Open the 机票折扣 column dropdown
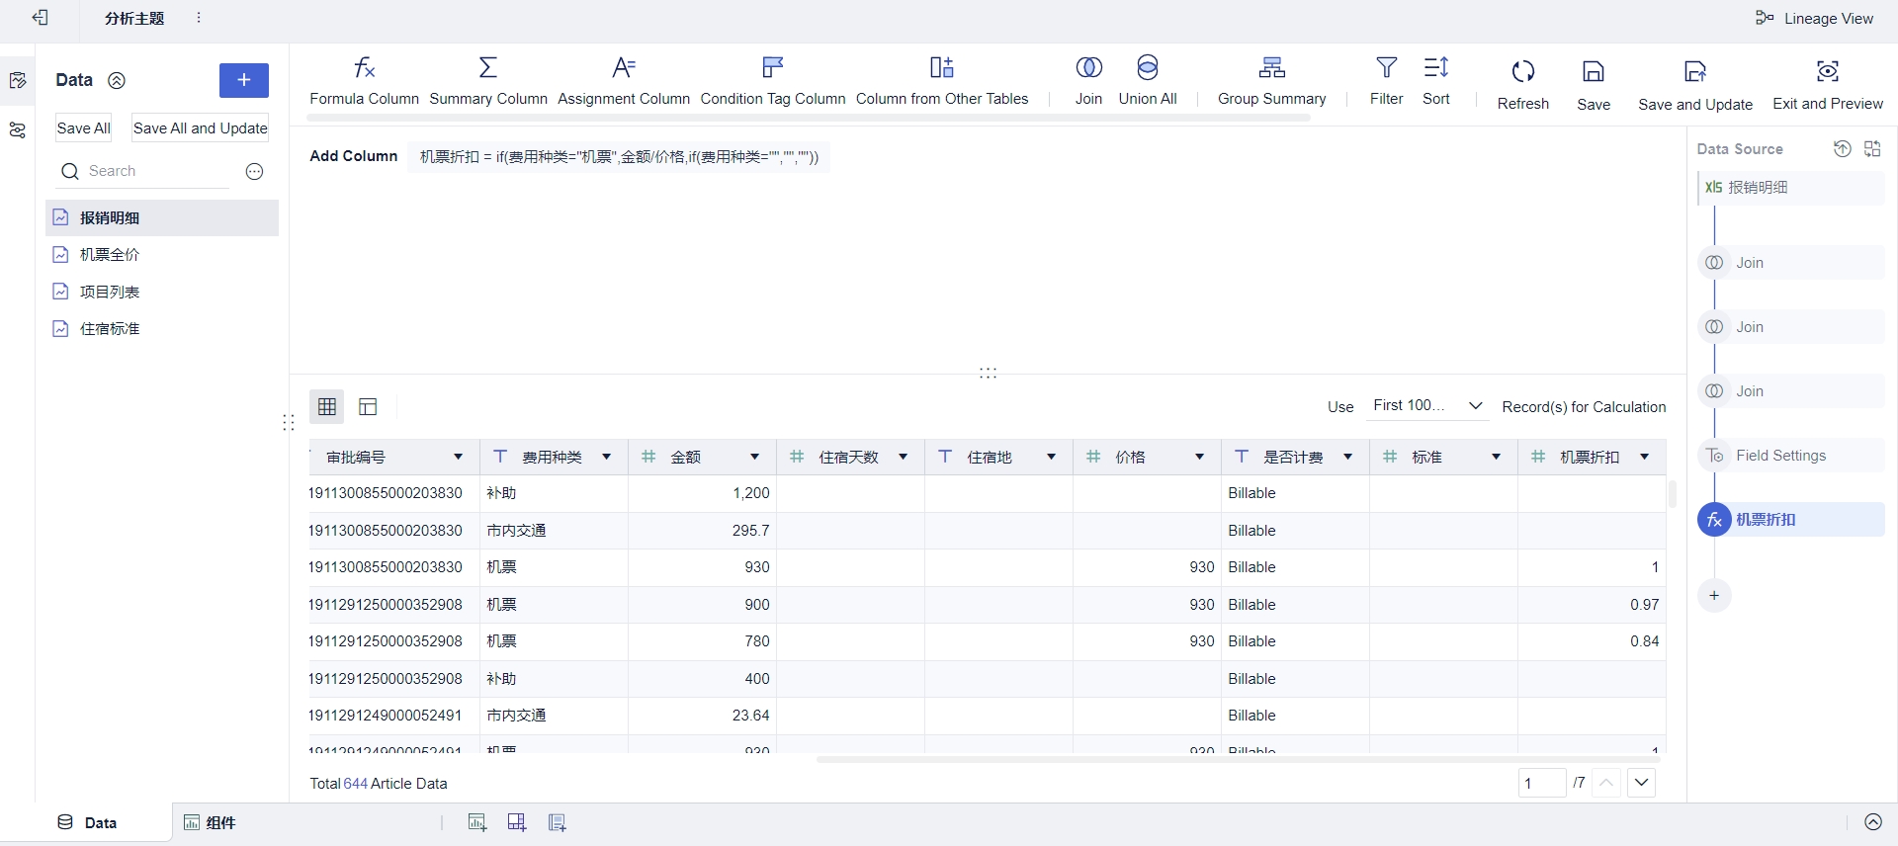 [1644, 457]
